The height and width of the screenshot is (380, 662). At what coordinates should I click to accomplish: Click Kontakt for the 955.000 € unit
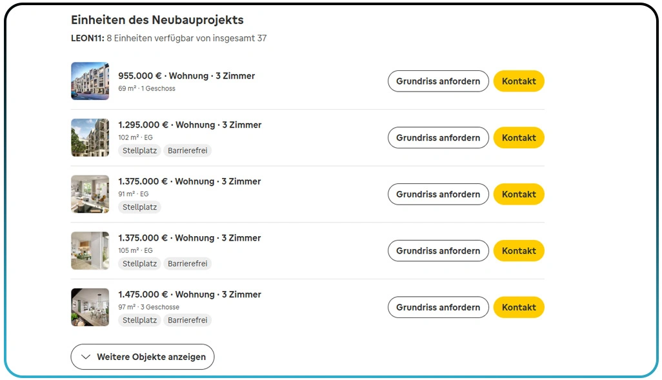pos(519,81)
